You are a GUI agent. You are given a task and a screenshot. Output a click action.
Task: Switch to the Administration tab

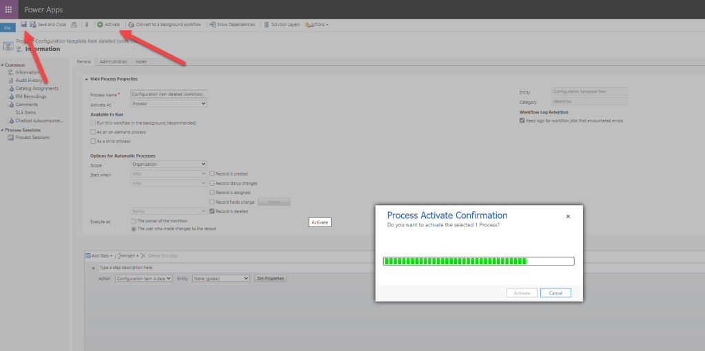[x=113, y=62]
